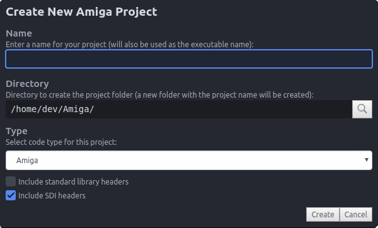
Task: Click the 'Enter a name for your project' hint
Action: (130, 45)
